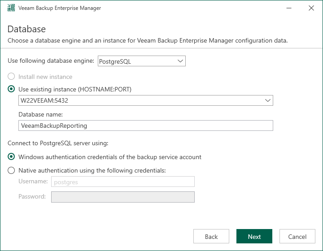Screen dimensions: 323x251
Task: Click the Veeam Backup Enterprise Manager title icon
Action: (11, 8)
